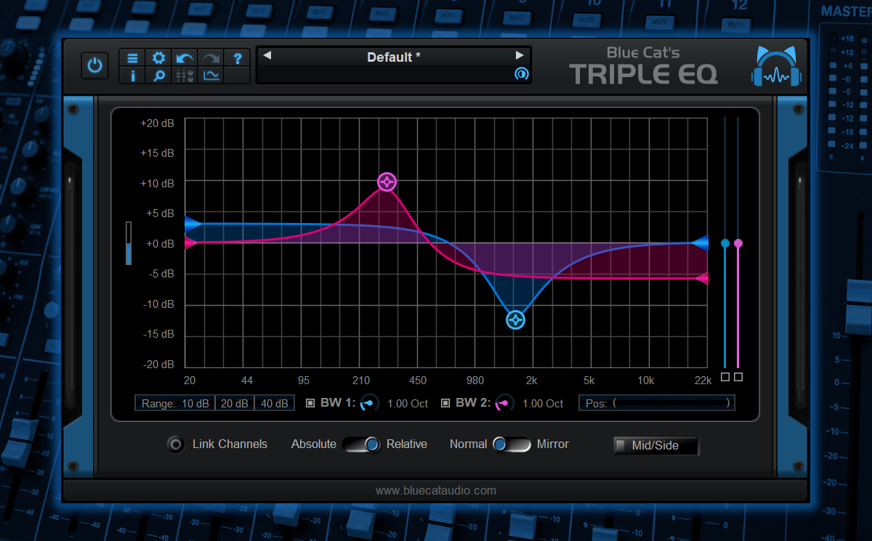The height and width of the screenshot is (541, 872).
Task: Click the undo arrow icon
Action: [185, 58]
